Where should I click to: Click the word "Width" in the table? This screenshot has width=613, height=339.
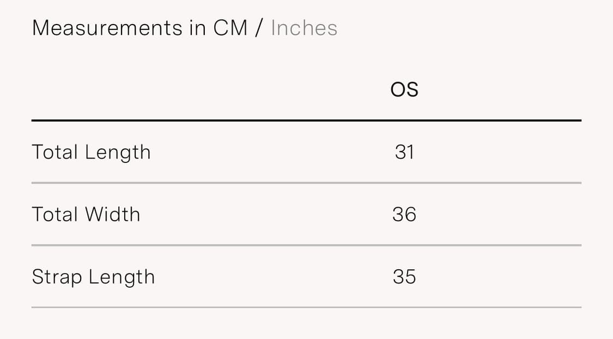(113, 214)
